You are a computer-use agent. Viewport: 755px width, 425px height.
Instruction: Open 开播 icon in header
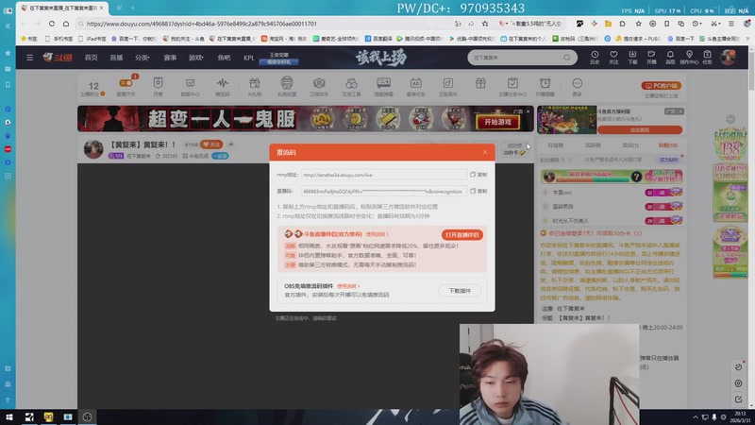[651, 58]
